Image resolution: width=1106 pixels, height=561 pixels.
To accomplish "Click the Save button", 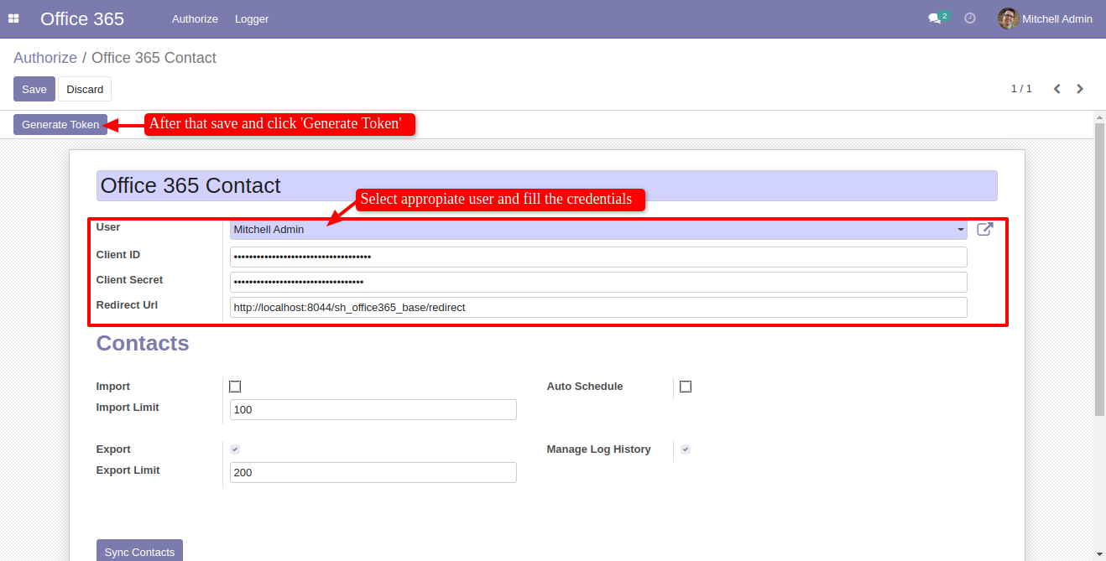I will coord(34,89).
